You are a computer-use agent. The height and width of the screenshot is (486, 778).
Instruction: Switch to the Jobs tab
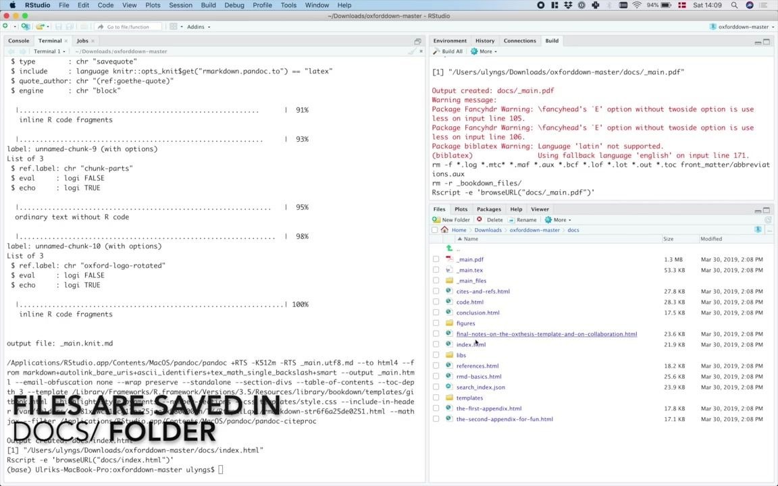pyautogui.click(x=82, y=40)
